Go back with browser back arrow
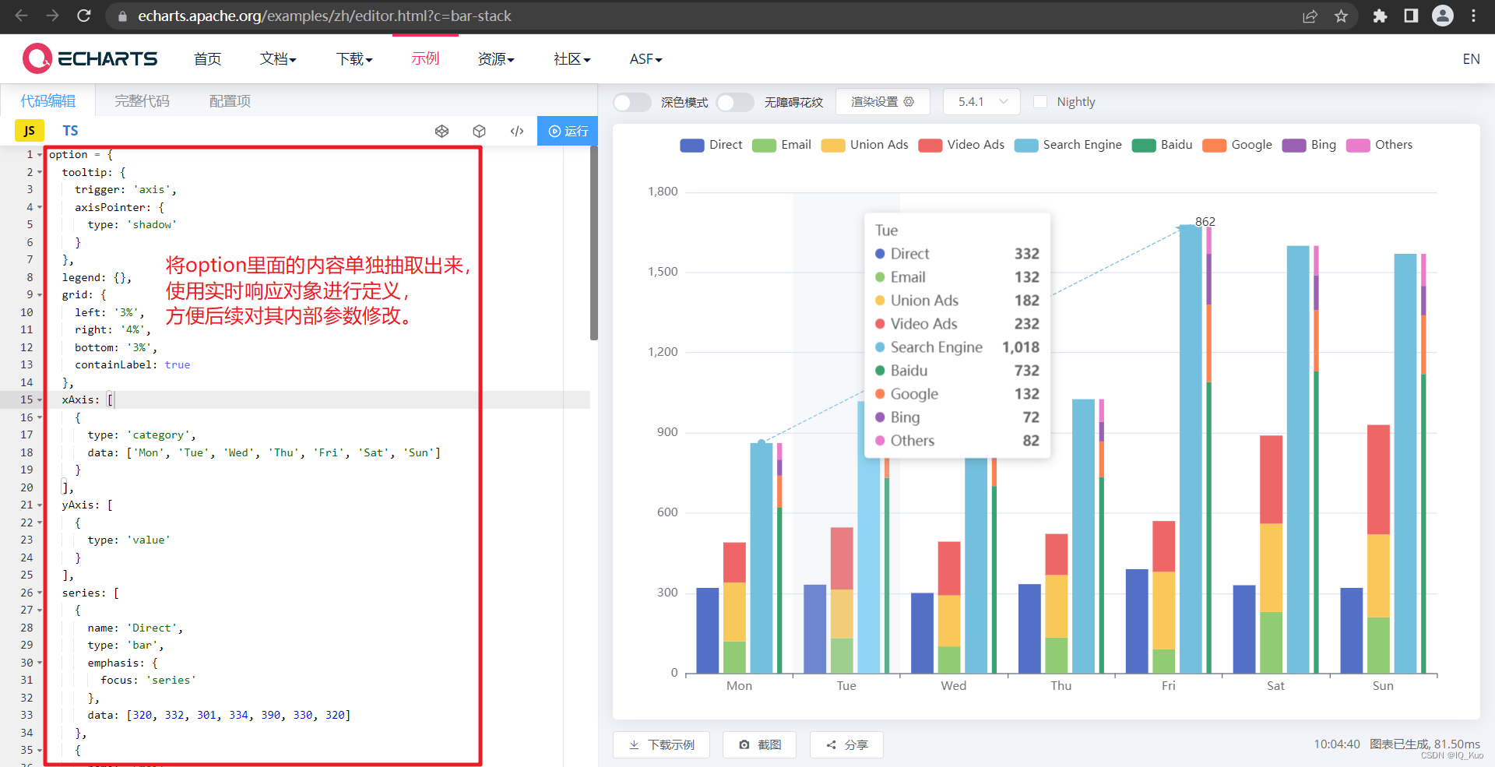The image size is (1495, 767). 22,16
